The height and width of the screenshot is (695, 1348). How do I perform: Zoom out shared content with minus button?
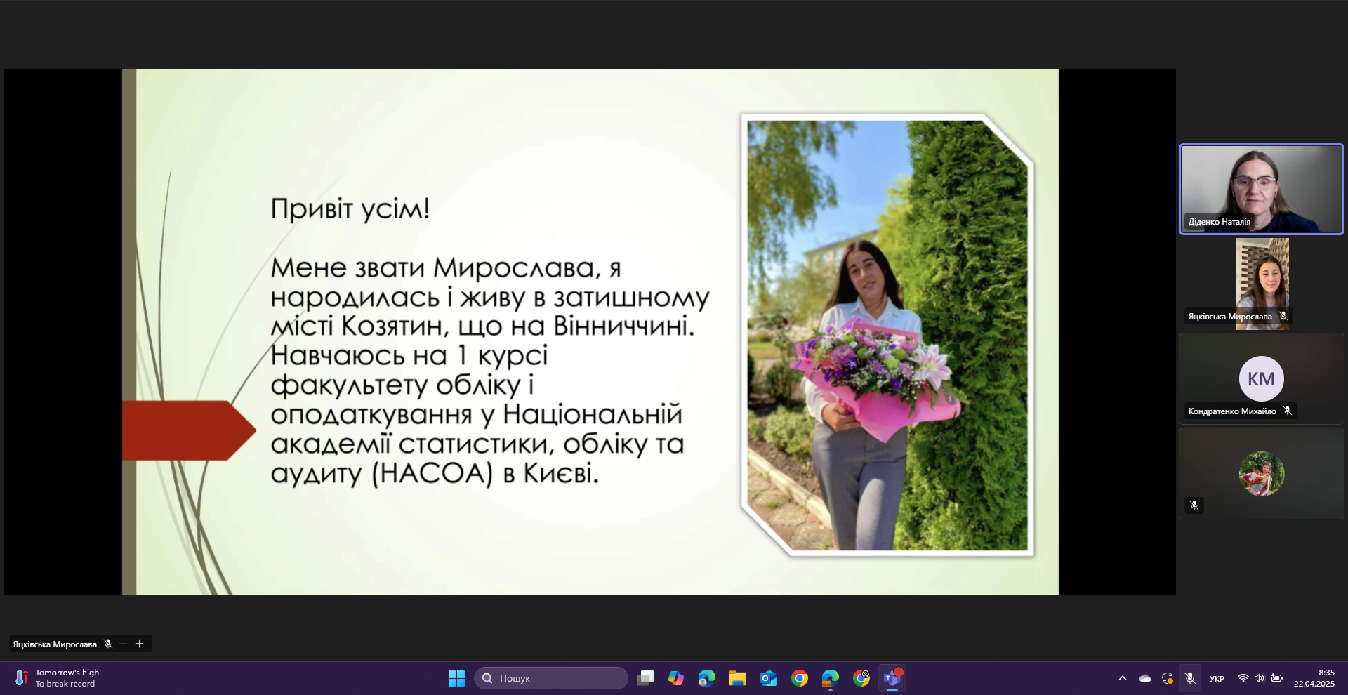[124, 644]
